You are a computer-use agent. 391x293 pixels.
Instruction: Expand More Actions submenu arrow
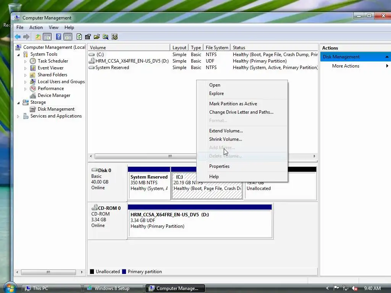pyautogui.click(x=387, y=66)
